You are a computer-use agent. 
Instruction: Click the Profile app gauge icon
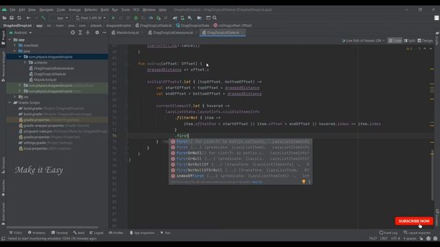click(x=151, y=18)
